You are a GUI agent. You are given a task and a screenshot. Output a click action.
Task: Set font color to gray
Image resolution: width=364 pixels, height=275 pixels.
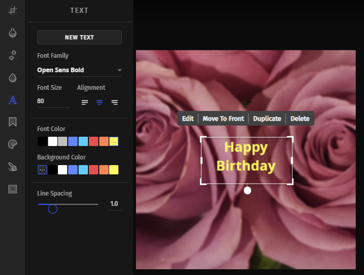pyautogui.click(x=63, y=141)
